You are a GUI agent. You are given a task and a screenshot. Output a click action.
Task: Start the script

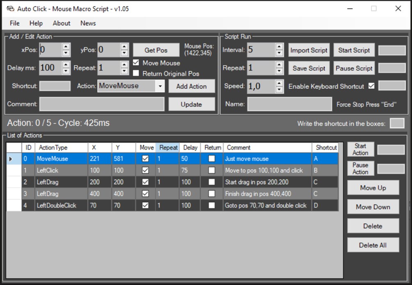click(x=353, y=50)
